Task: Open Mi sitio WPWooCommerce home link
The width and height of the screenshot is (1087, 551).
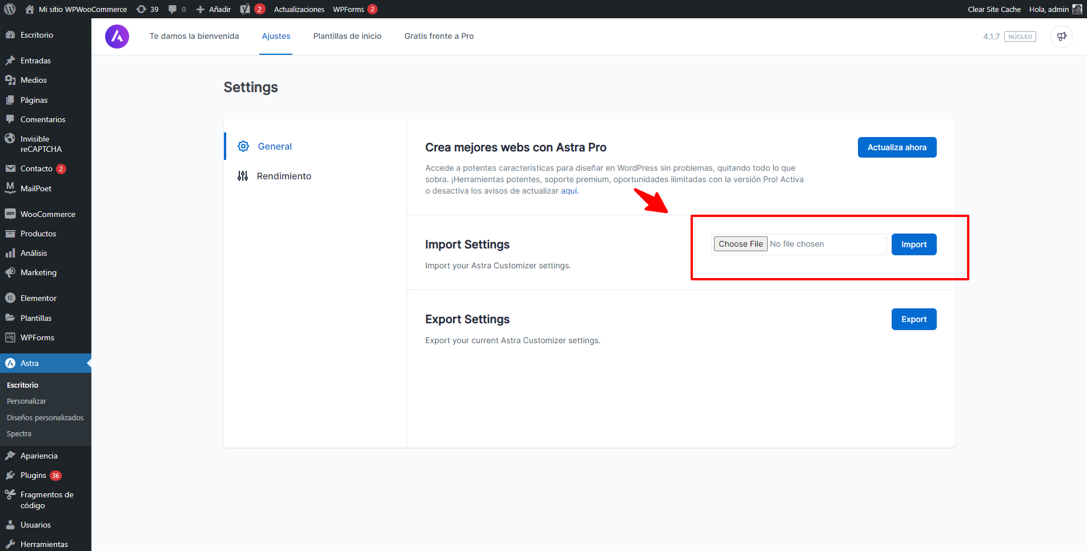Action: [76, 9]
